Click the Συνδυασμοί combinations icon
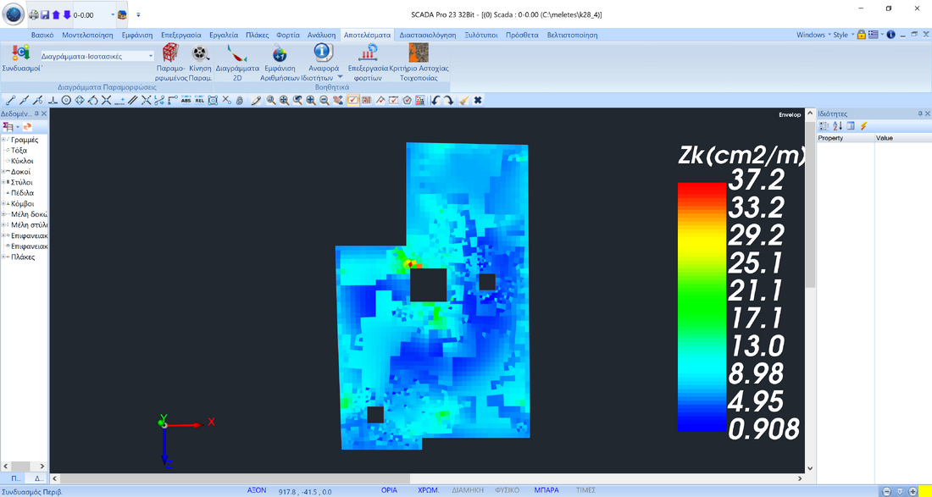Image resolution: width=932 pixels, height=497 pixels. click(21, 54)
